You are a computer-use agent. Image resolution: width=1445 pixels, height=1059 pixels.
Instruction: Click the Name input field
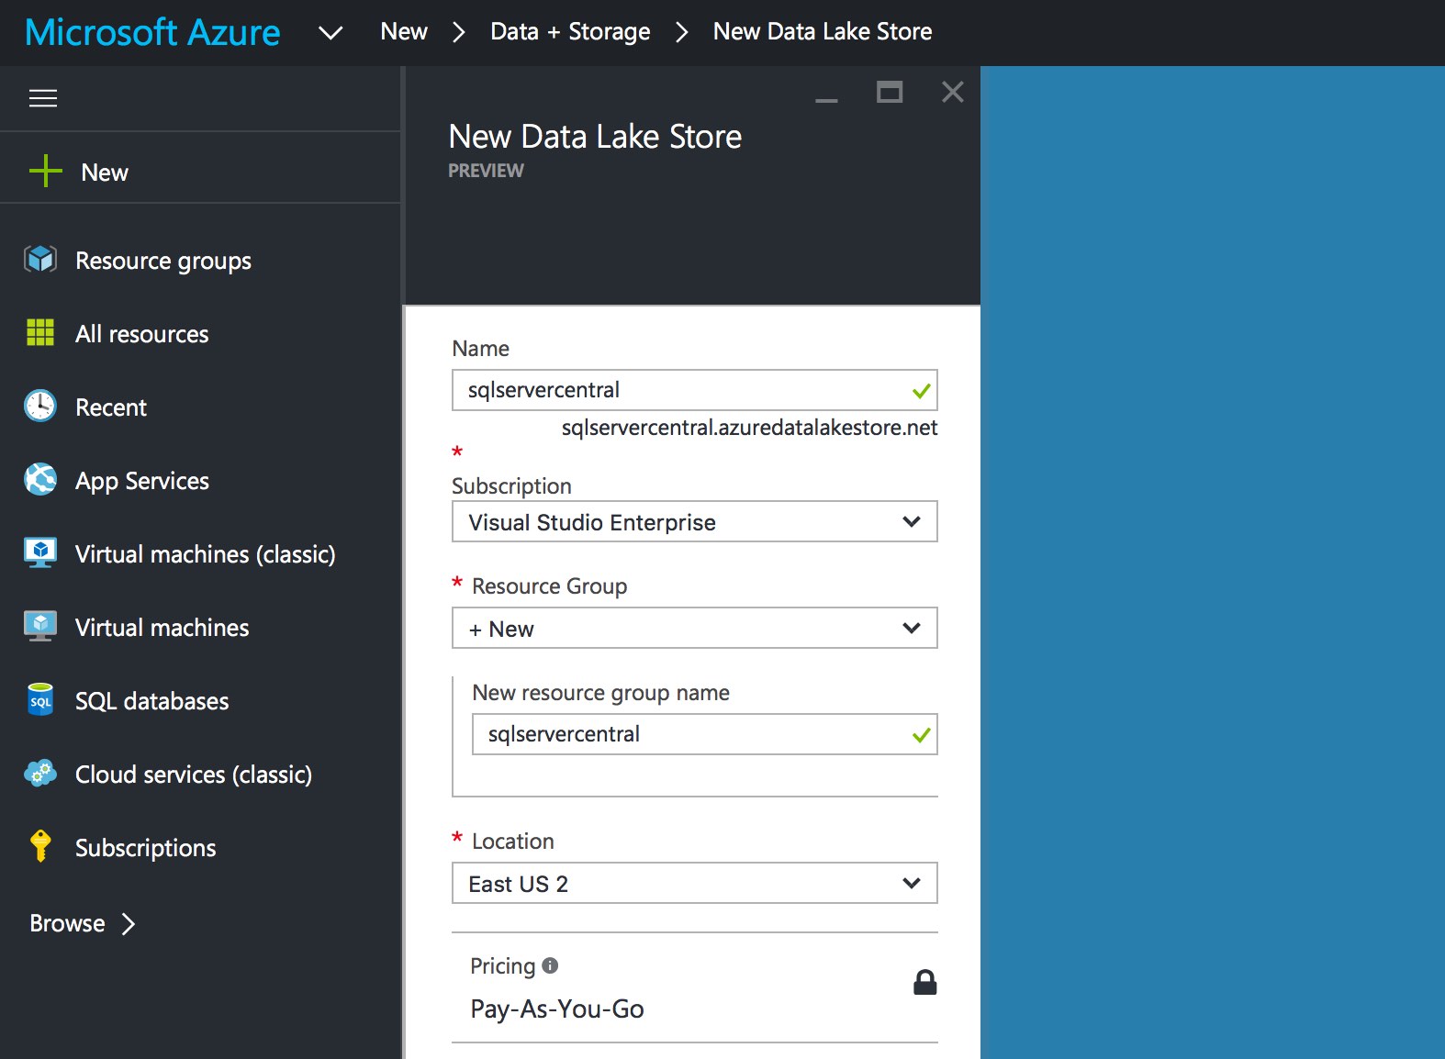pyautogui.click(x=679, y=390)
